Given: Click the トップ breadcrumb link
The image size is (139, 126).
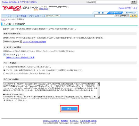Looking at the screenshot, I should tap(3, 19).
